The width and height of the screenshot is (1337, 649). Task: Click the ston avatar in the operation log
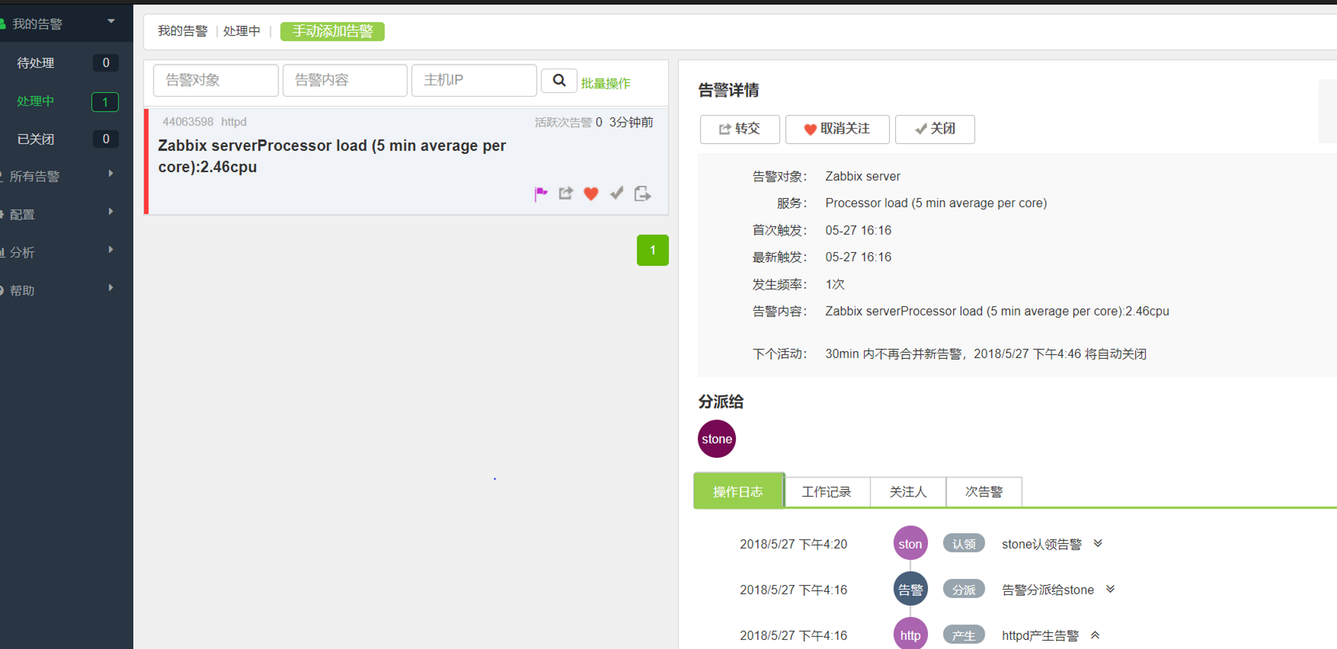pos(910,544)
